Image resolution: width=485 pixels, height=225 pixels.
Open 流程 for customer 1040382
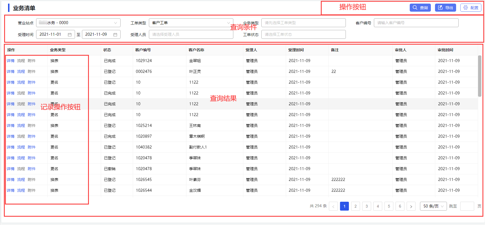21,147
